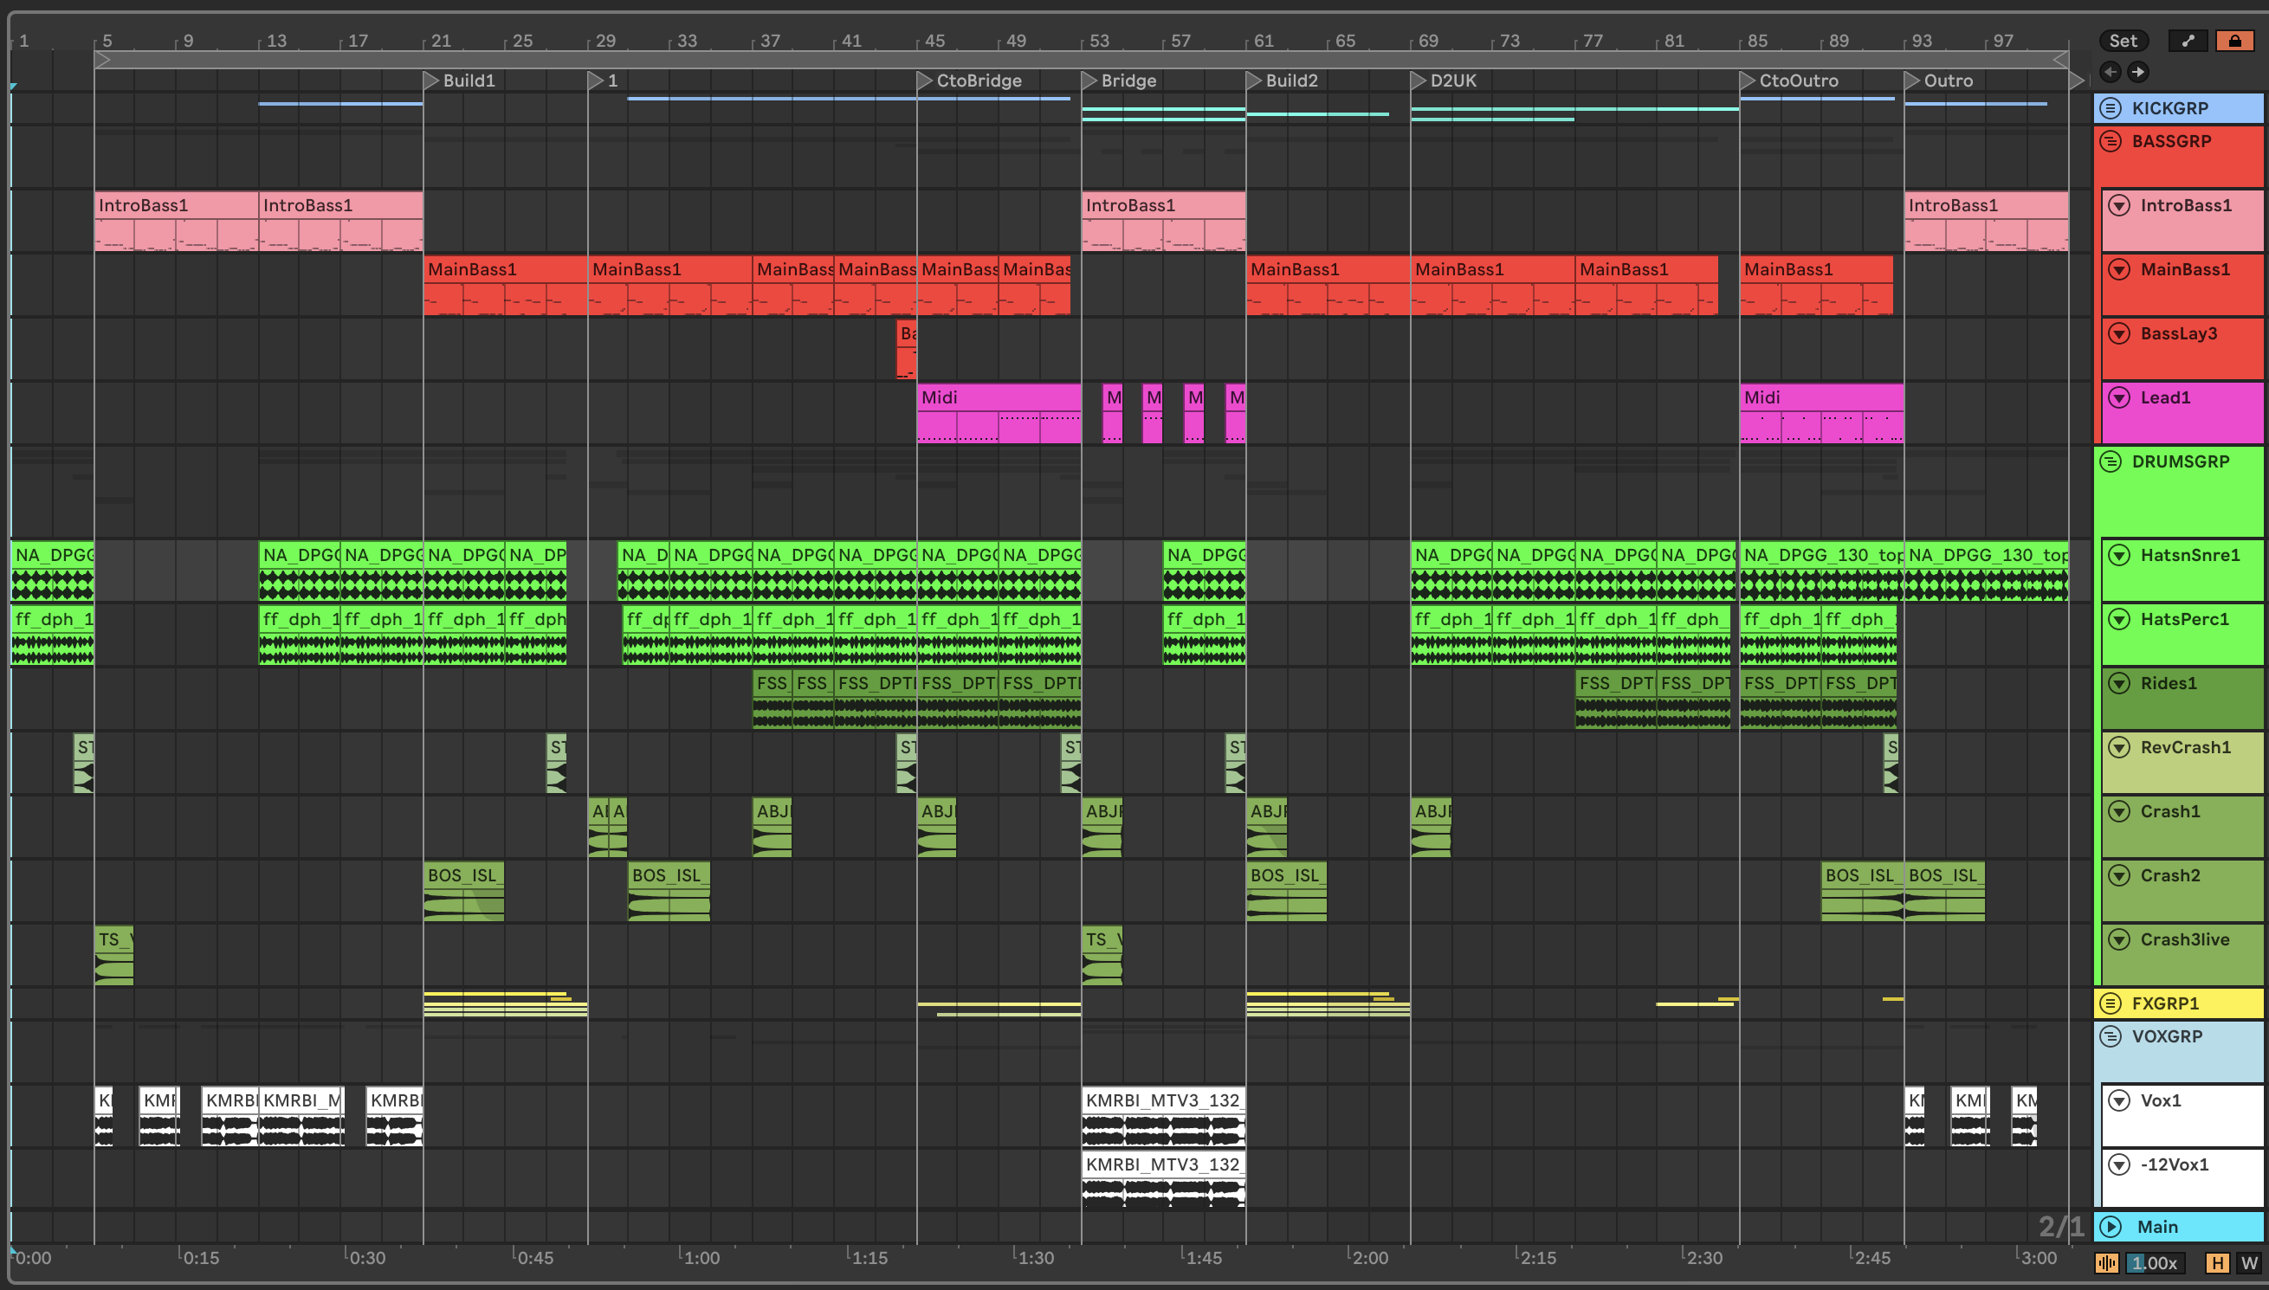Unfold the Crash3live track
Image resolution: width=2269 pixels, height=1290 pixels.
2119,939
